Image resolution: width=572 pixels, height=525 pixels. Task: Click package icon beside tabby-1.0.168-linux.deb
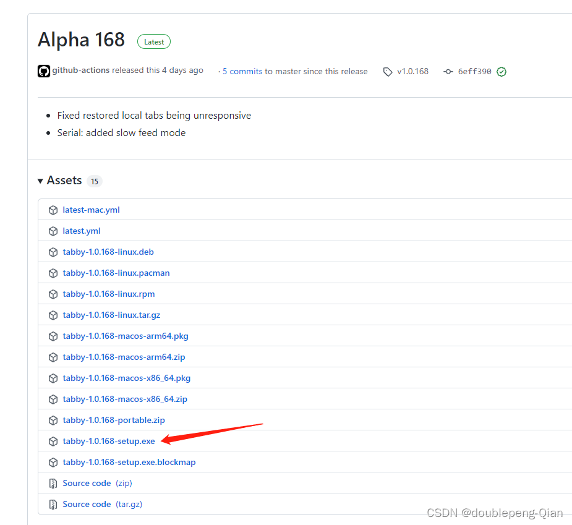[53, 252]
